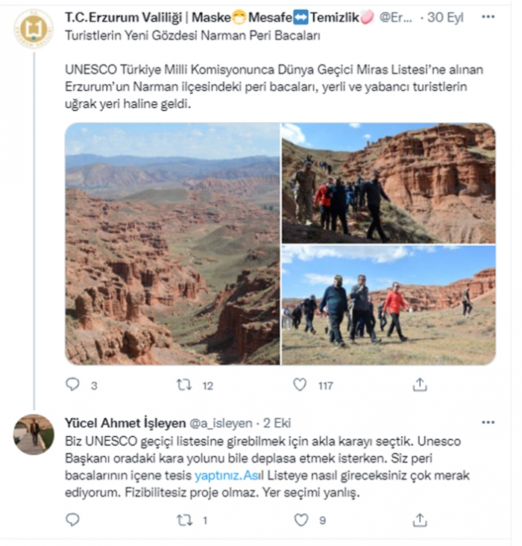522x546 pixels.
Task: Share Yücel Ahmet İşleyen's reply
Action: (x=420, y=520)
